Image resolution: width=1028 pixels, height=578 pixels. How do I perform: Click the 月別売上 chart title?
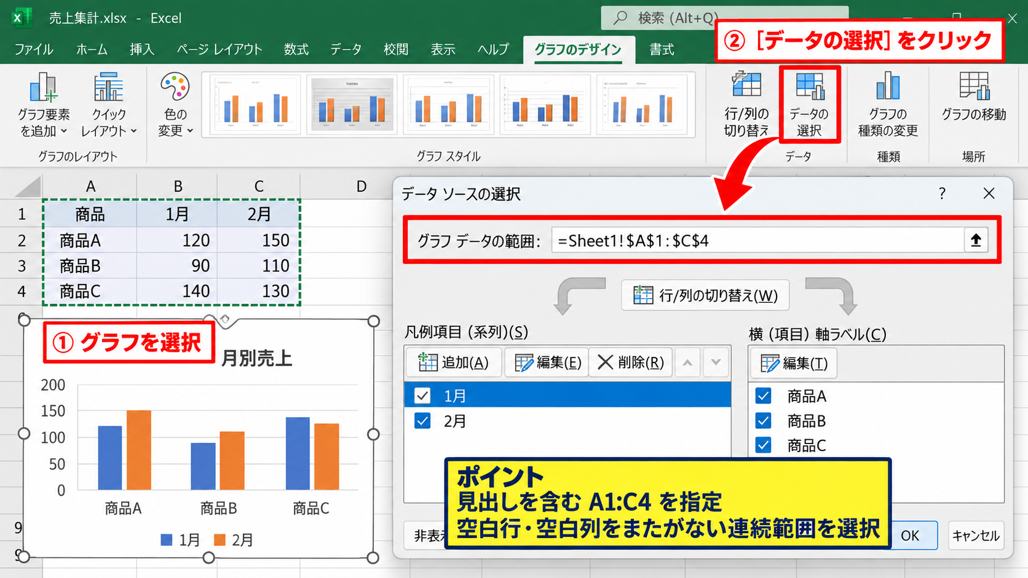256,358
